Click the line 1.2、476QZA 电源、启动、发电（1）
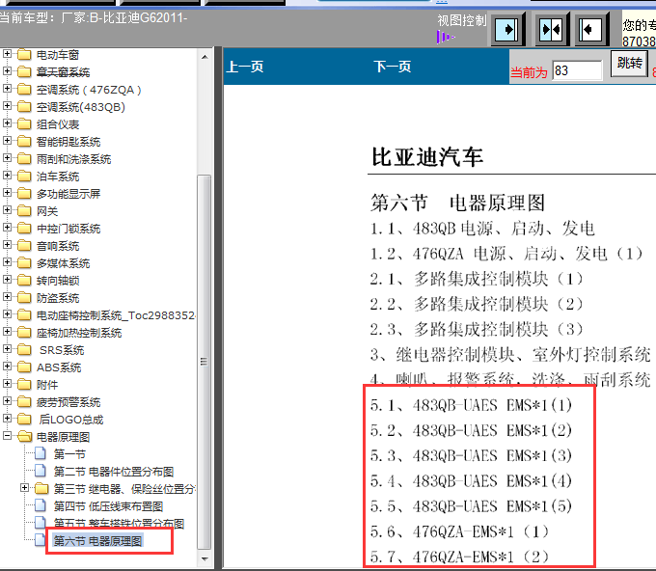The width and height of the screenshot is (656, 571). 506,254
